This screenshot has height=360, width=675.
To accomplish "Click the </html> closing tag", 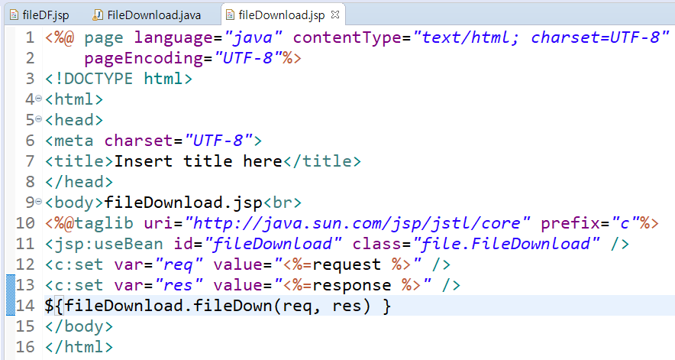I will click(x=79, y=347).
